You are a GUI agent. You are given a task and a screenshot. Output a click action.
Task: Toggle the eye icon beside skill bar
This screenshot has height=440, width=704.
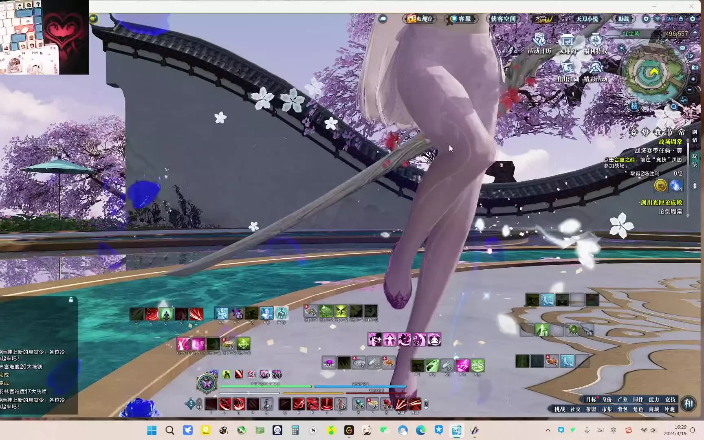point(199,407)
